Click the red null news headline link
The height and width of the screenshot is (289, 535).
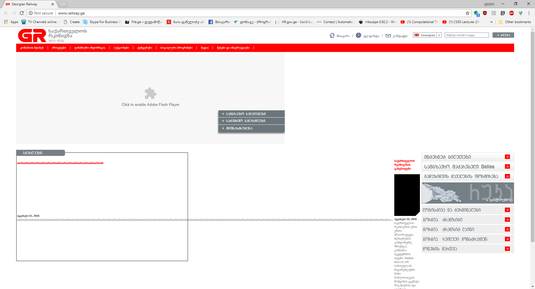[60, 163]
